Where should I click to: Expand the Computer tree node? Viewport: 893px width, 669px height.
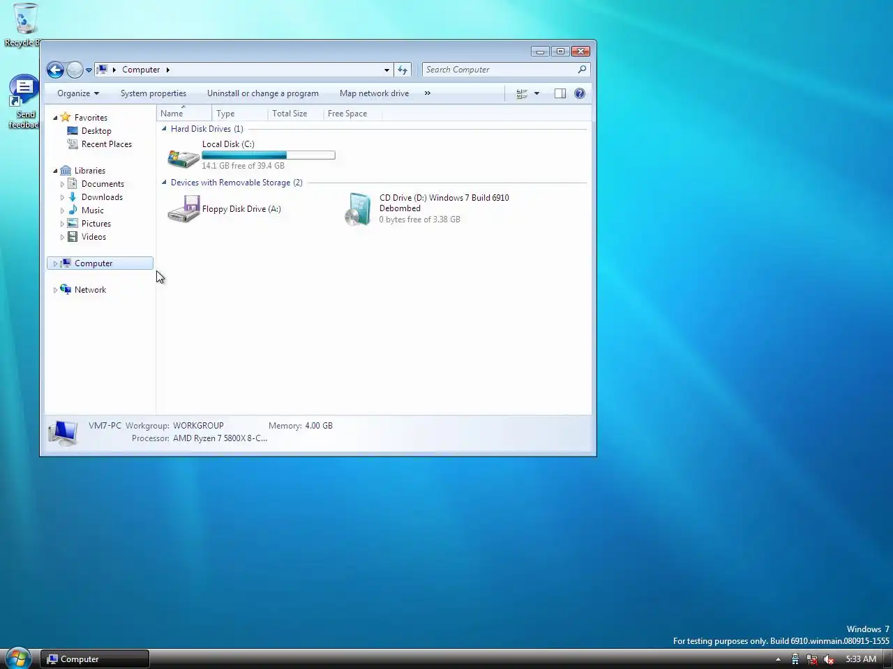coord(55,263)
